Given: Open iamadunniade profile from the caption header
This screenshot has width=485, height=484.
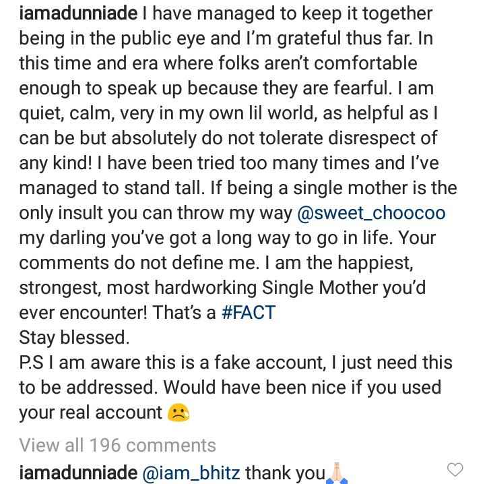Looking at the screenshot, I should pos(79,13).
